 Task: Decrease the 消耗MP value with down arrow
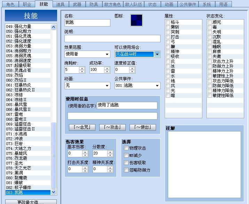(x=82, y=71)
